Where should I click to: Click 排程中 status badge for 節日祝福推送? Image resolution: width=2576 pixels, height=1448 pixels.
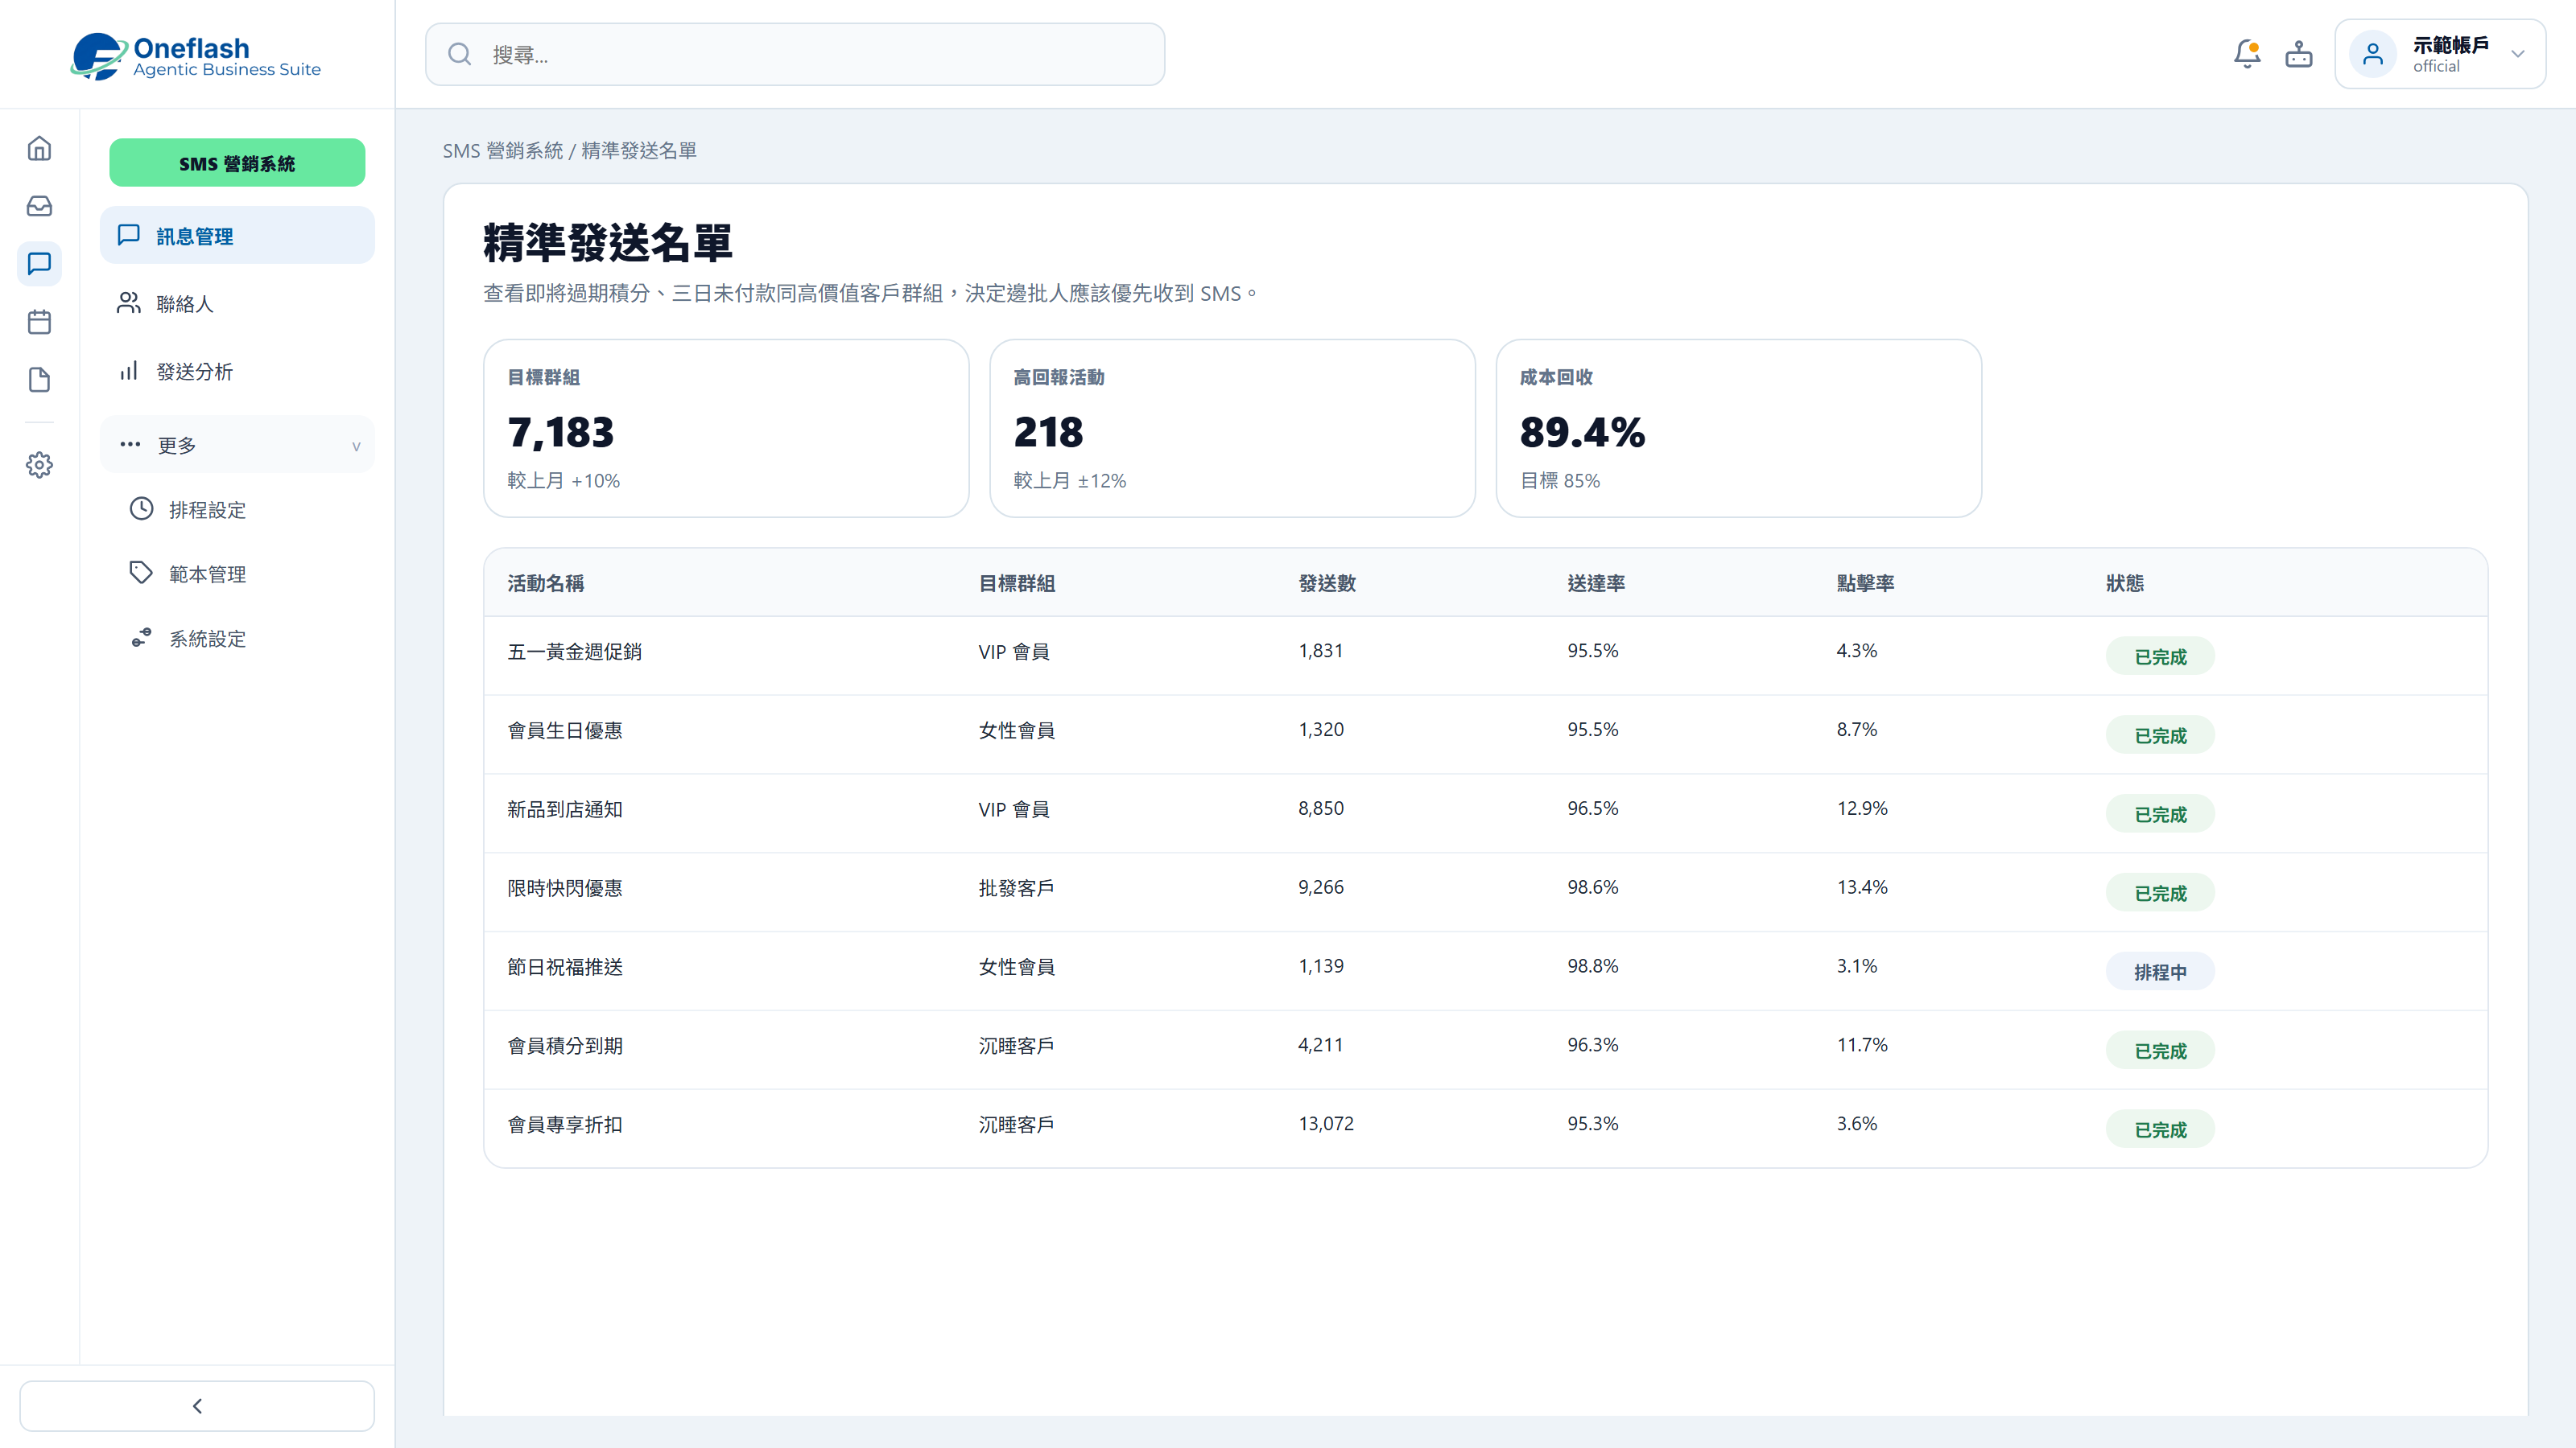[x=2160, y=971]
